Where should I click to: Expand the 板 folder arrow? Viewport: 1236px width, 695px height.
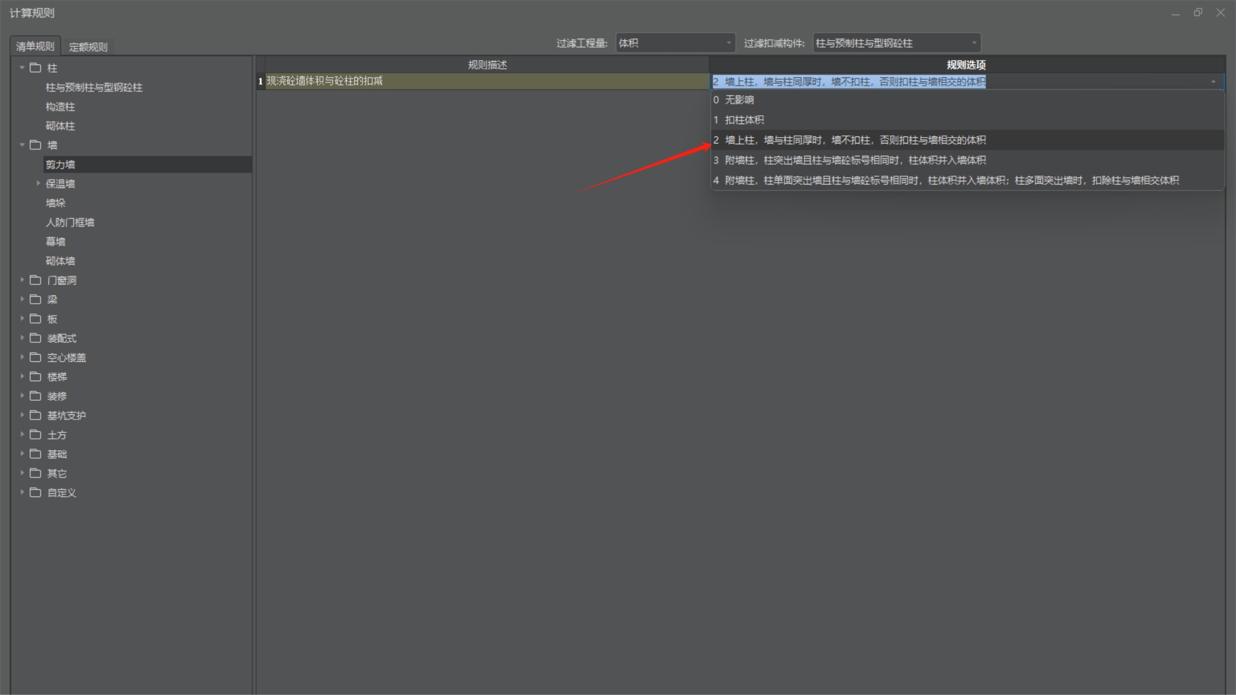(x=22, y=319)
